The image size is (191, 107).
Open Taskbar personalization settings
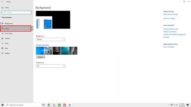pyautogui.click(x=17, y=53)
